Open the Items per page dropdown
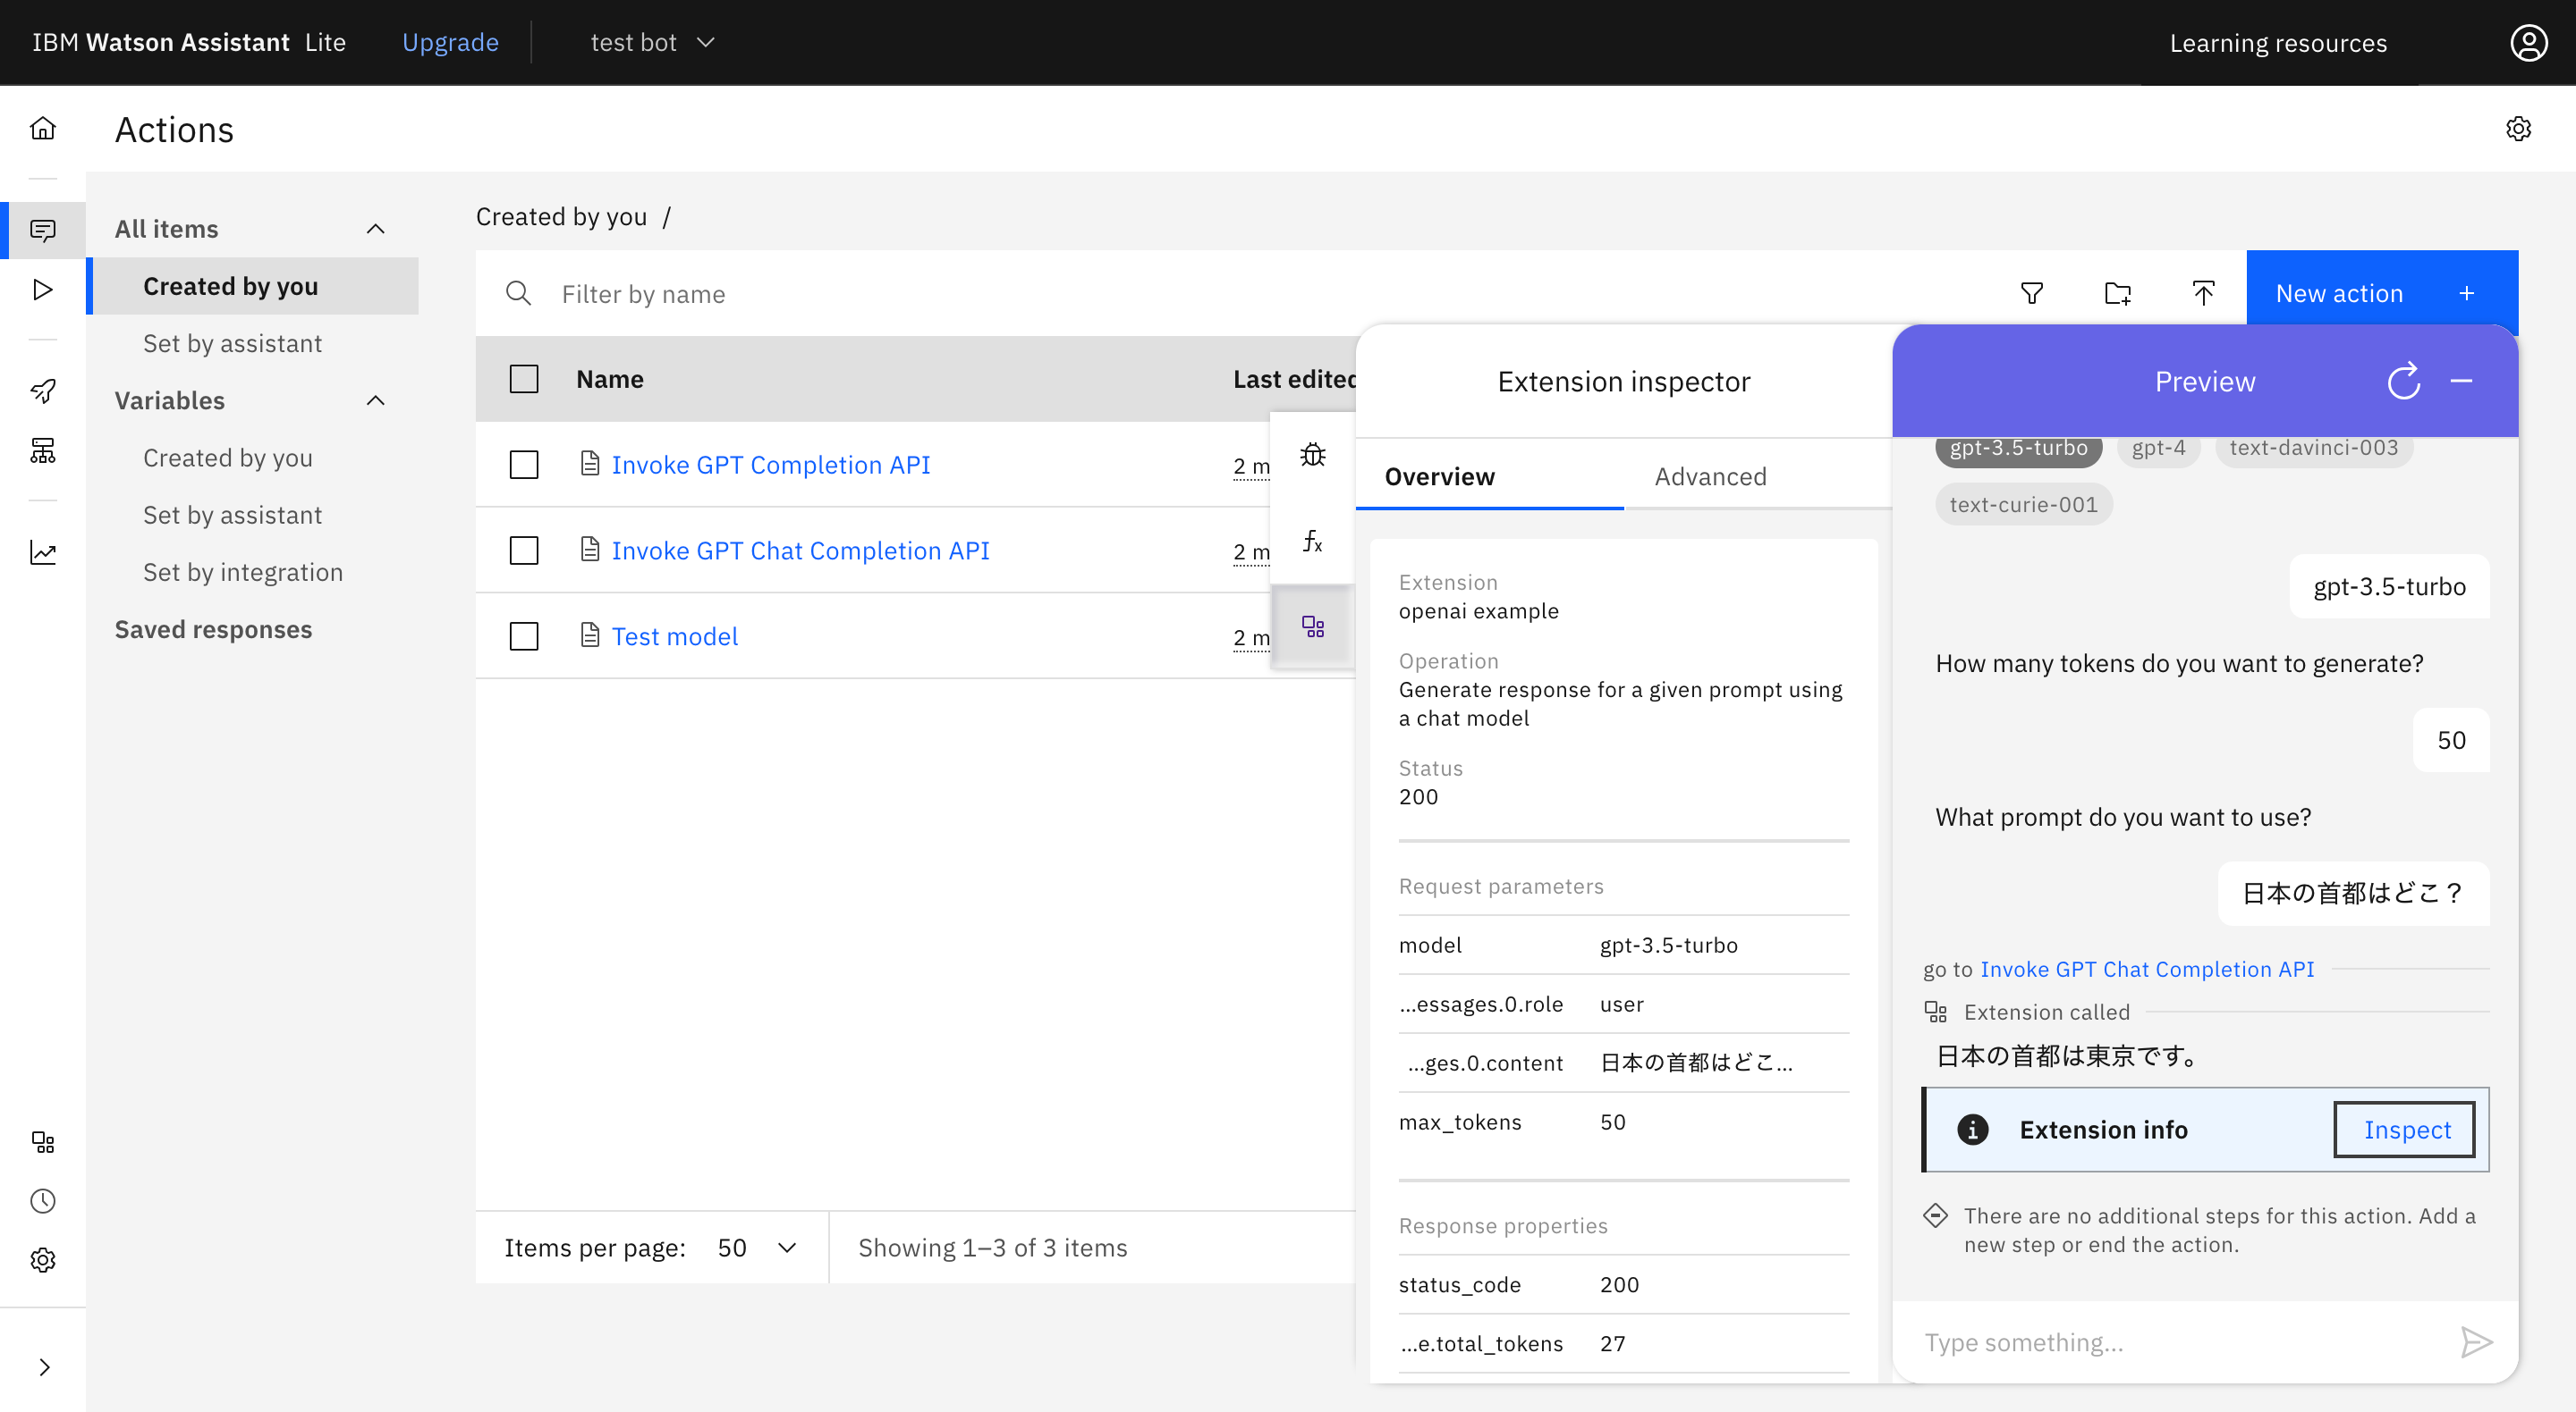Screen dimensions: 2576x1412 (x=756, y=1247)
